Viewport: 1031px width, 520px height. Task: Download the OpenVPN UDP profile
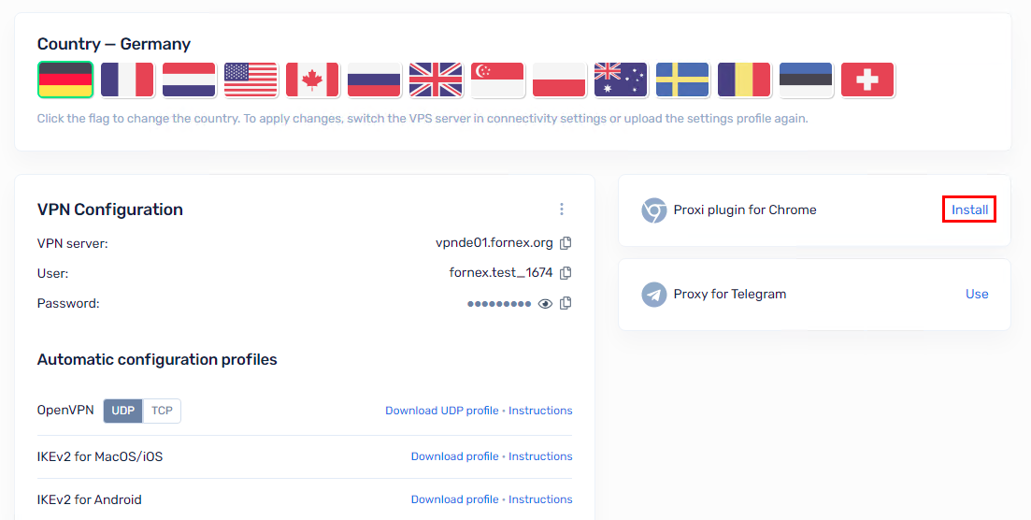point(442,411)
